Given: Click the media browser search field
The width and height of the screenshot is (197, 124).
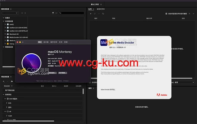Looking at the screenshot, I should point(71,13).
